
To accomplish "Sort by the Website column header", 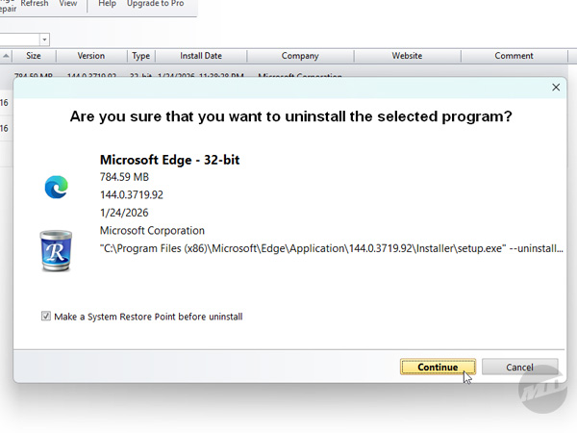I will click(x=407, y=56).
